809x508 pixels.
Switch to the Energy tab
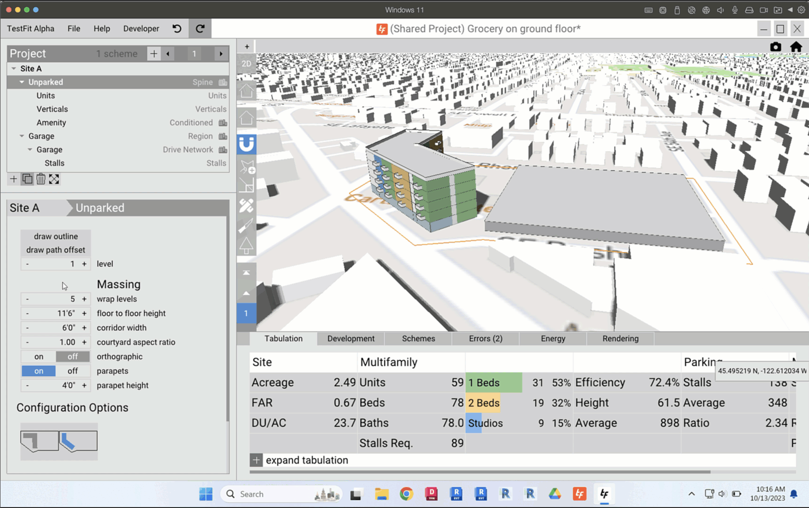click(x=553, y=339)
